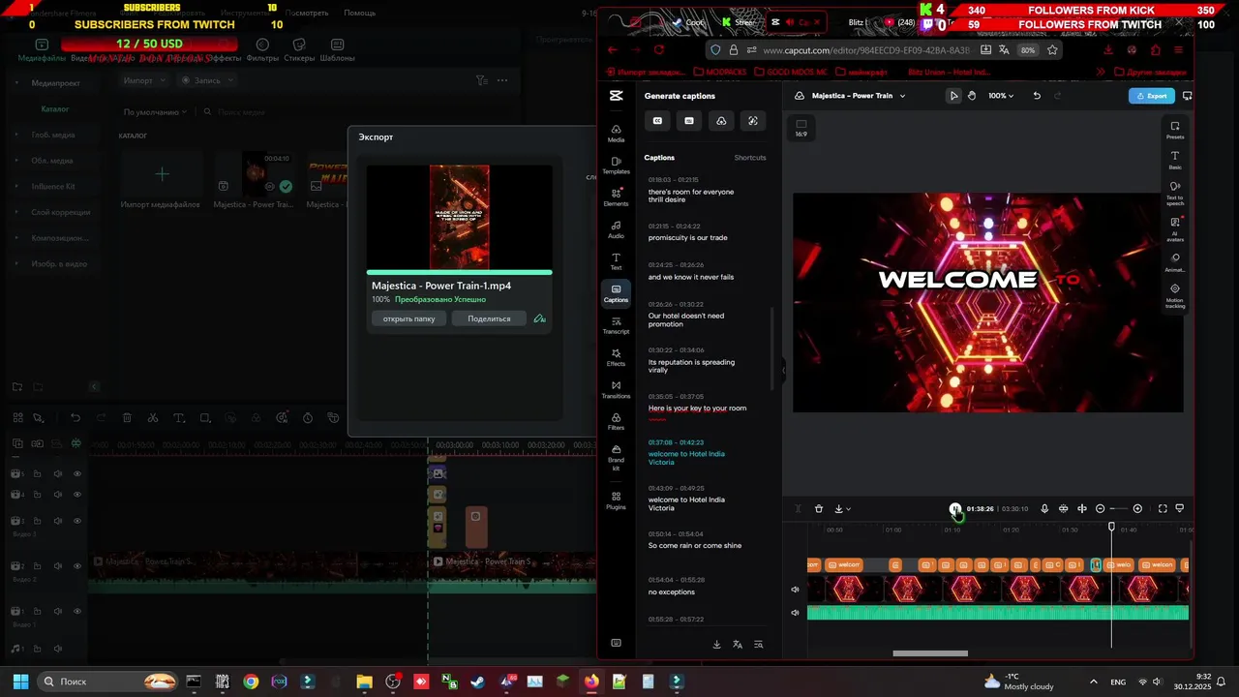1239x697 pixels.
Task: Hide the Видео 2 track in Filmora
Action: [77, 566]
